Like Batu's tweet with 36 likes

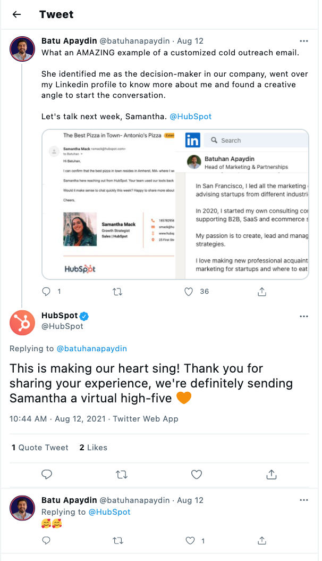(x=188, y=292)
